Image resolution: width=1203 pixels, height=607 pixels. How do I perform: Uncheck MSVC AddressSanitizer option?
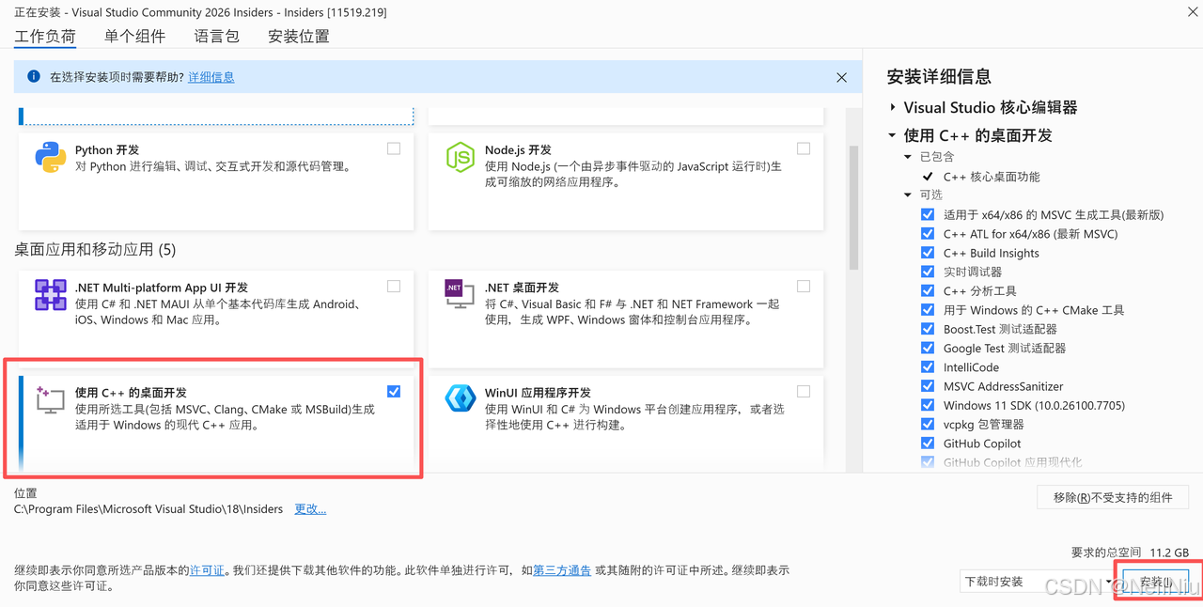point(928,386)
